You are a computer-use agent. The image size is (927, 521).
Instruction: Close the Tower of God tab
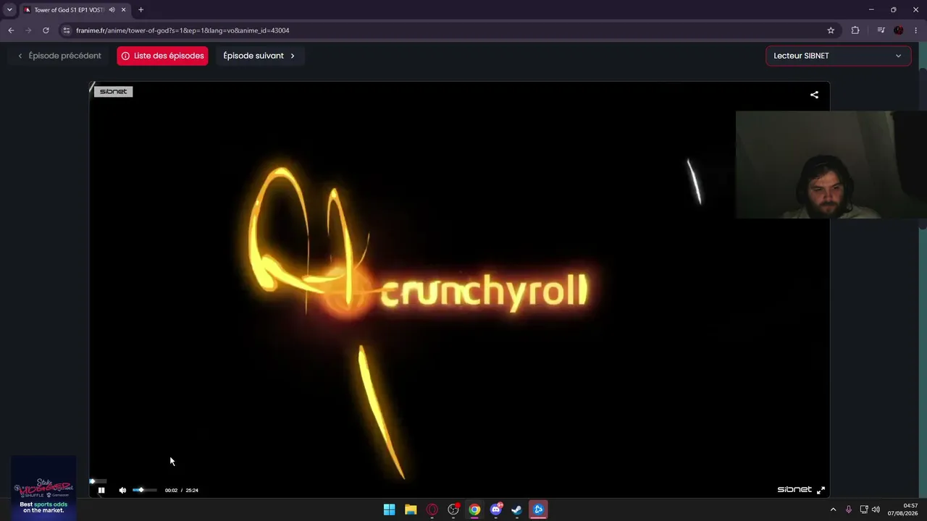124,10
